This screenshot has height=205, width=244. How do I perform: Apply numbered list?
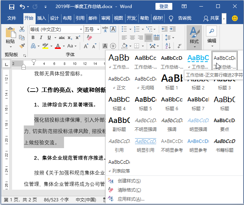coord(137,29)
